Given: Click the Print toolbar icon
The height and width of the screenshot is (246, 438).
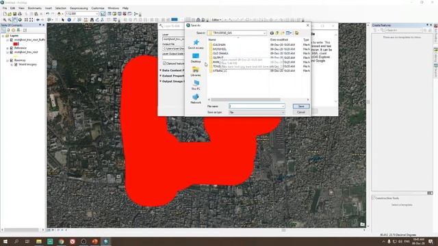Looking at the screenshot, I should (x=20, y=14).
